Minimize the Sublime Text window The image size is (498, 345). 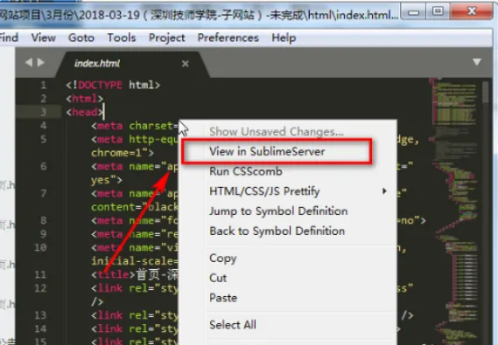click(413, 12)
